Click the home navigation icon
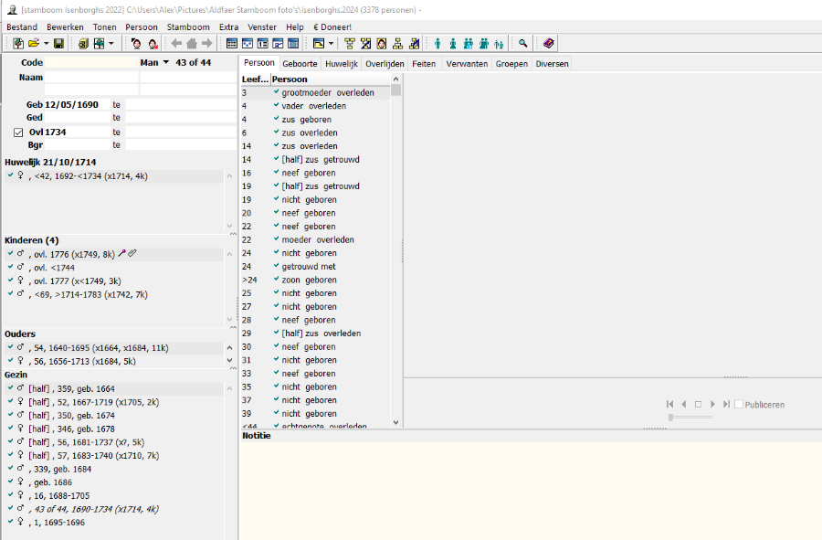This screenshot has height=540, width=822. pyautogui.click(x=192, y=44)
